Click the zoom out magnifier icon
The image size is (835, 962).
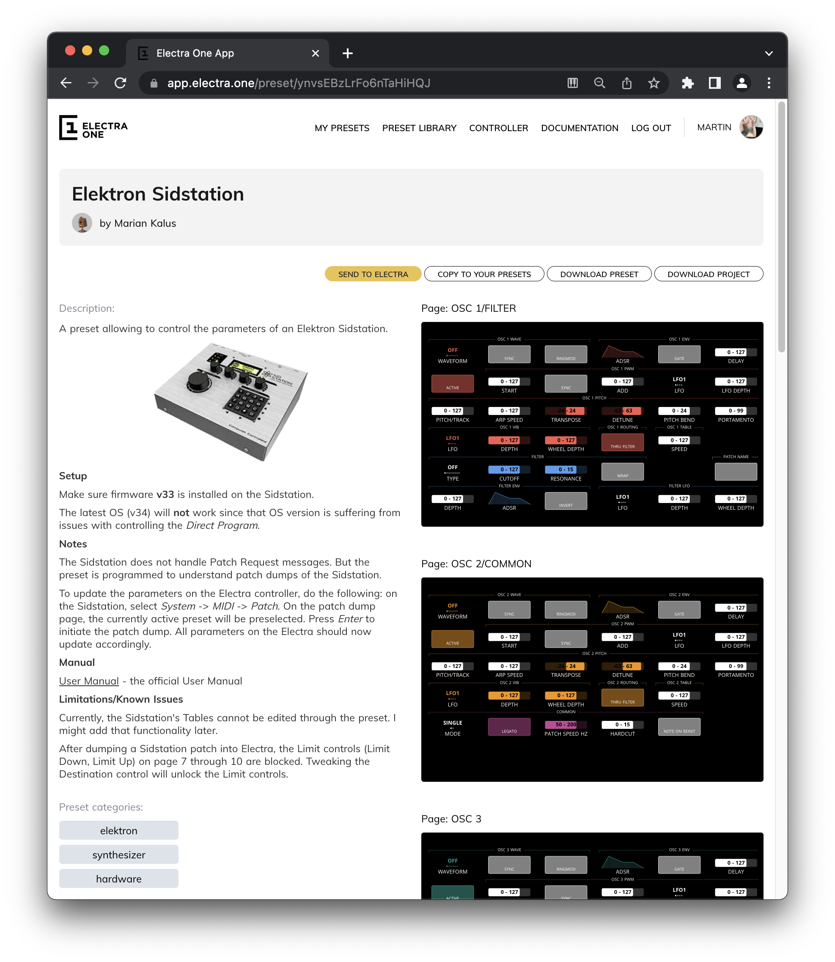point(600,83)
